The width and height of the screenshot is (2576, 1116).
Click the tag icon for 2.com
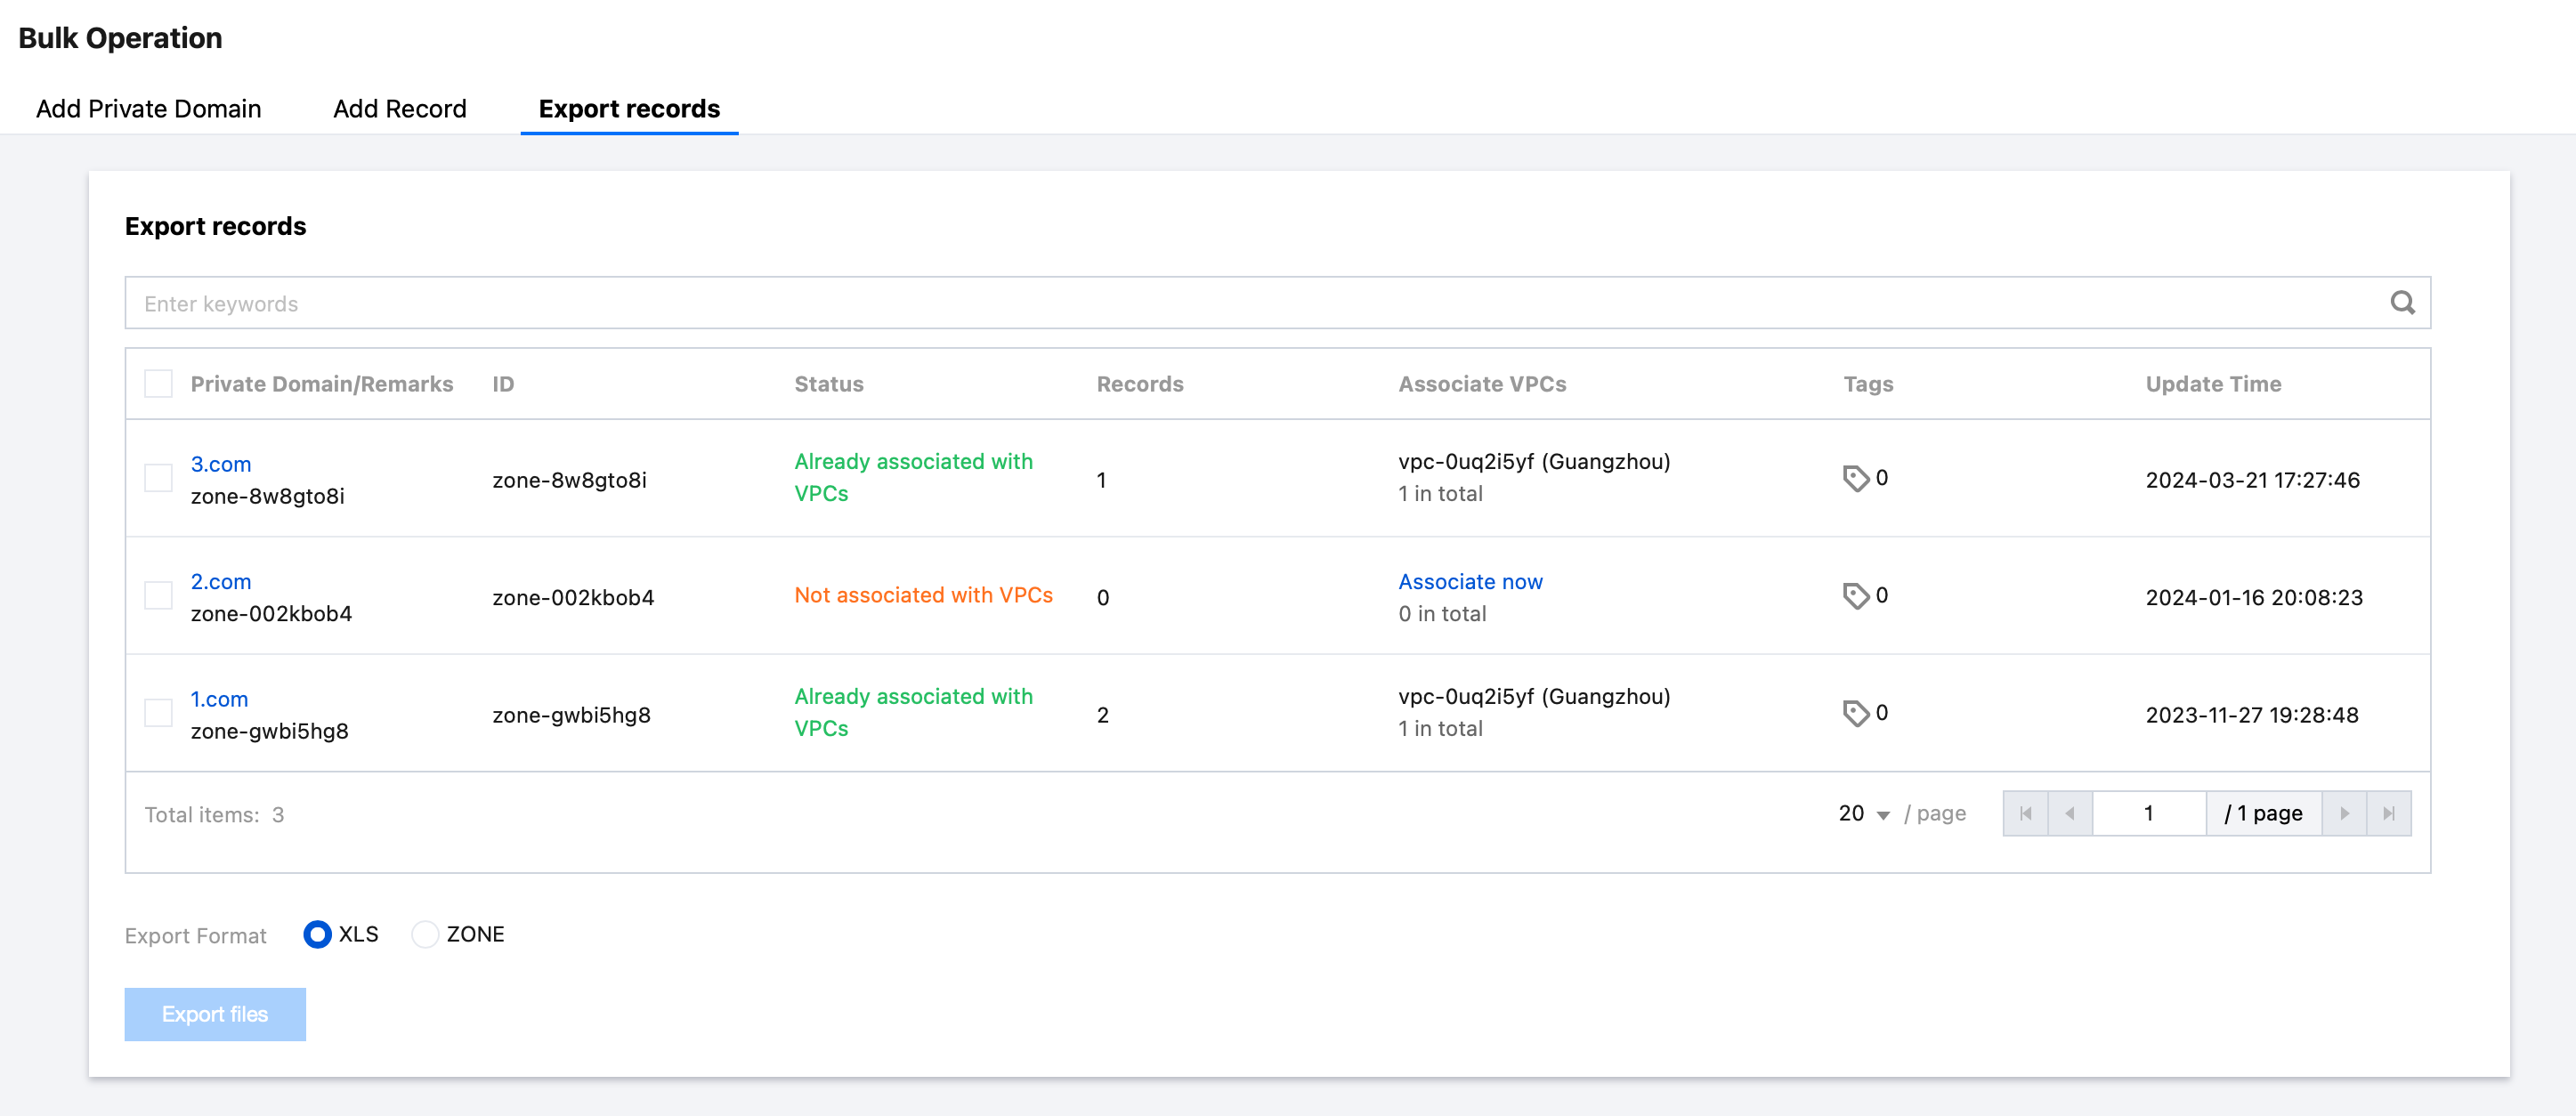point(1855,596)
